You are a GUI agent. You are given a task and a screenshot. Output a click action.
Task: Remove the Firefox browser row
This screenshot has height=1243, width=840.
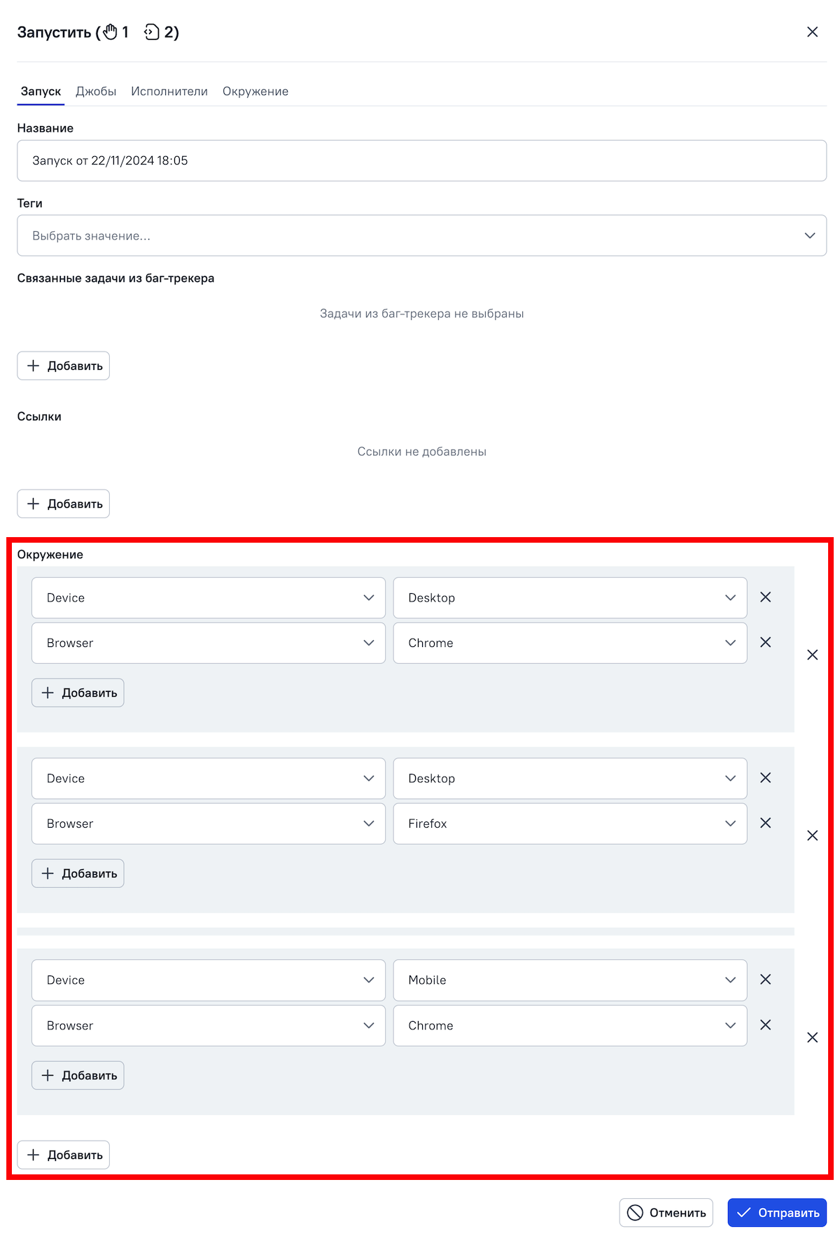click(x=765, y=823)
